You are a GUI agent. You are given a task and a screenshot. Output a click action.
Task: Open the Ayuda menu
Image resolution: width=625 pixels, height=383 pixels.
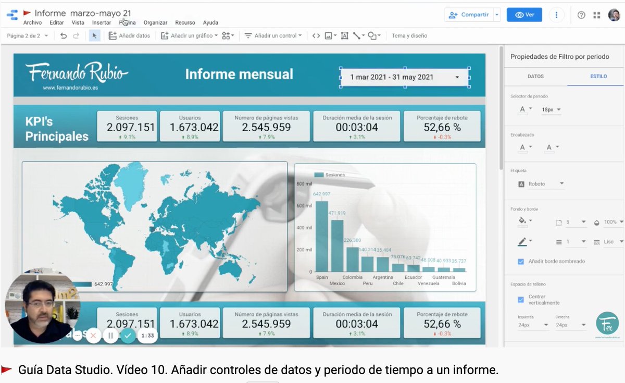click(210, 22)
